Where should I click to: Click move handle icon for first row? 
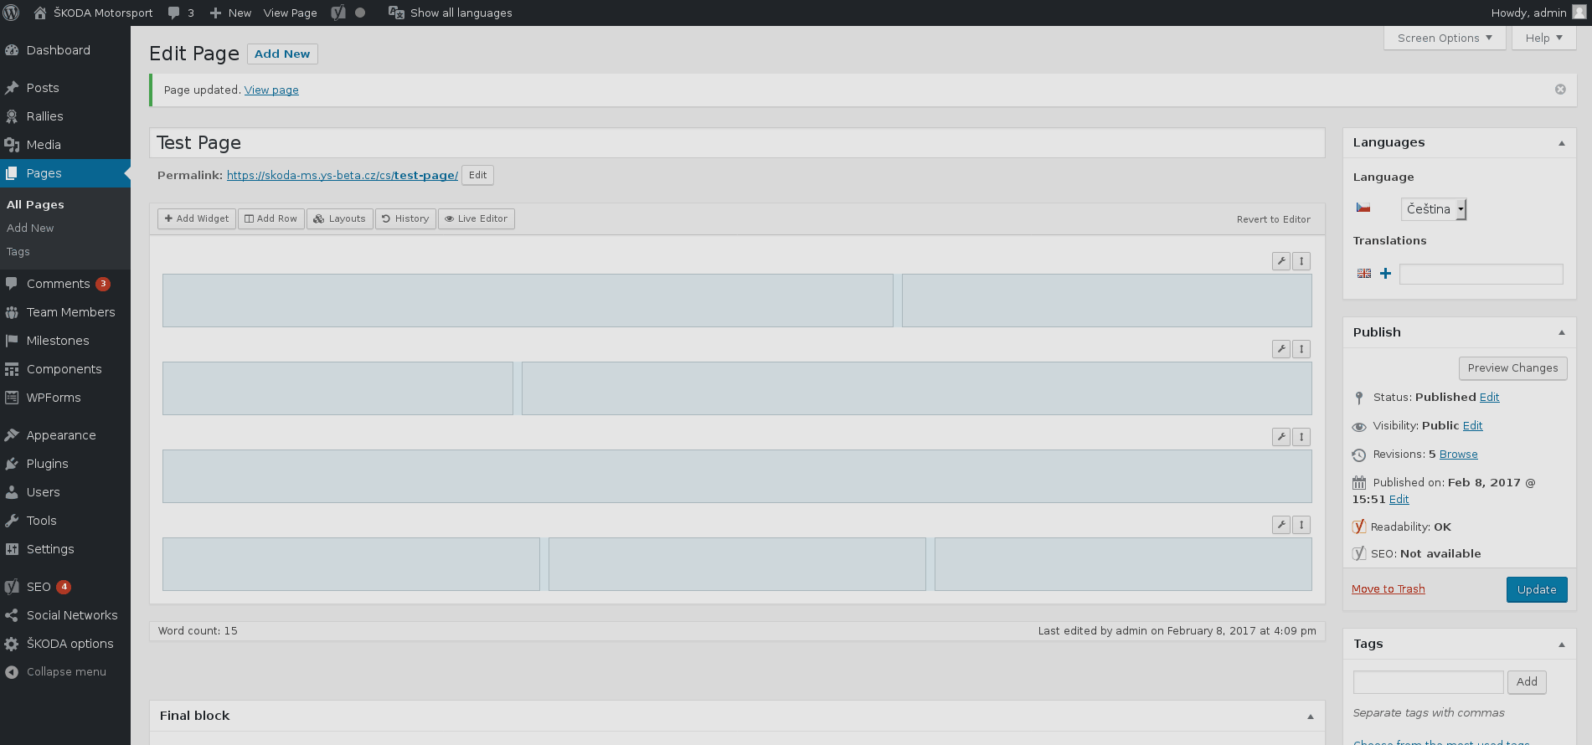pos(1301,261)
